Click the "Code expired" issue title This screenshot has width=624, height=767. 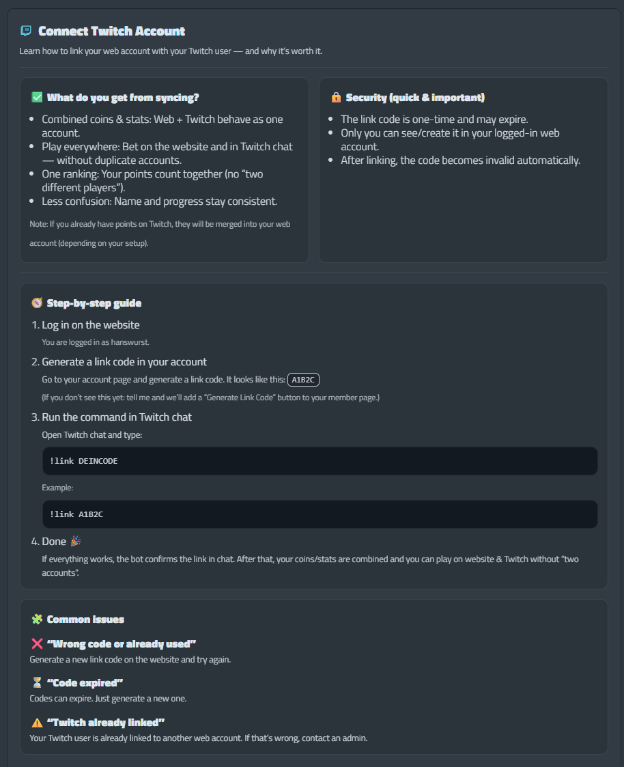pos(85,683)
